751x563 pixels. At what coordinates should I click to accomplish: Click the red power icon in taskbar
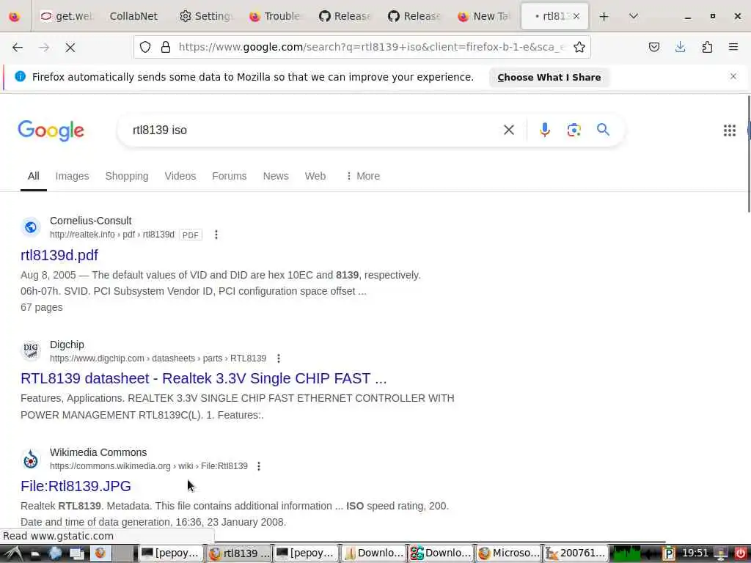click(x=741, y=553)
